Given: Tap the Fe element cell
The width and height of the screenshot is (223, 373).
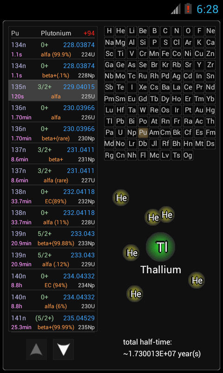Looking at the screenshot, I should pos(165,54).
